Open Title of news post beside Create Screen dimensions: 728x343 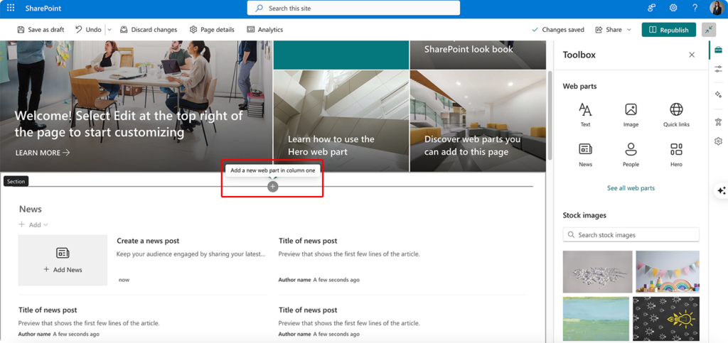pos(308,241)
